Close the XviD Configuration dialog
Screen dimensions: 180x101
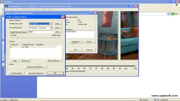pyautogui.click(x=63, y=17)
